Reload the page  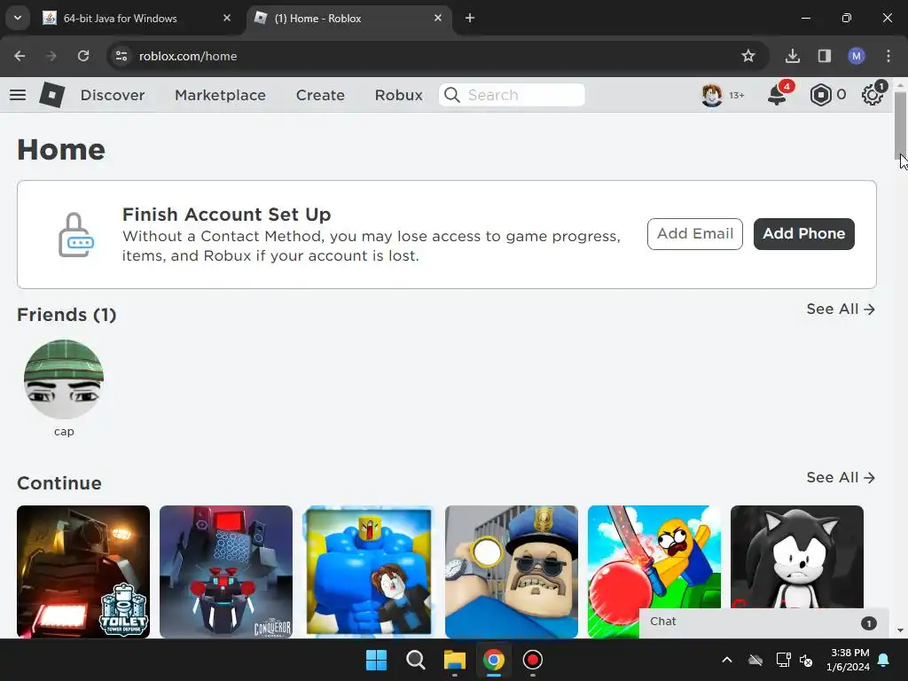[x=83, y=56]
